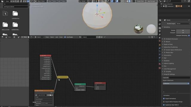Open the Physics properties tab icon
The width and height of the screenshot is (191, 107).
(160, 54)
